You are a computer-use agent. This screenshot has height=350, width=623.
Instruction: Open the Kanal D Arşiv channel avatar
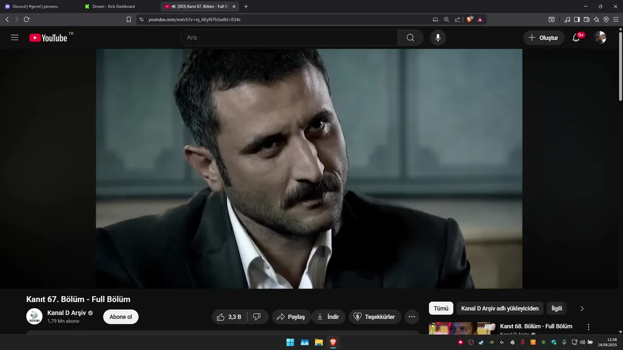click(35, 316)
